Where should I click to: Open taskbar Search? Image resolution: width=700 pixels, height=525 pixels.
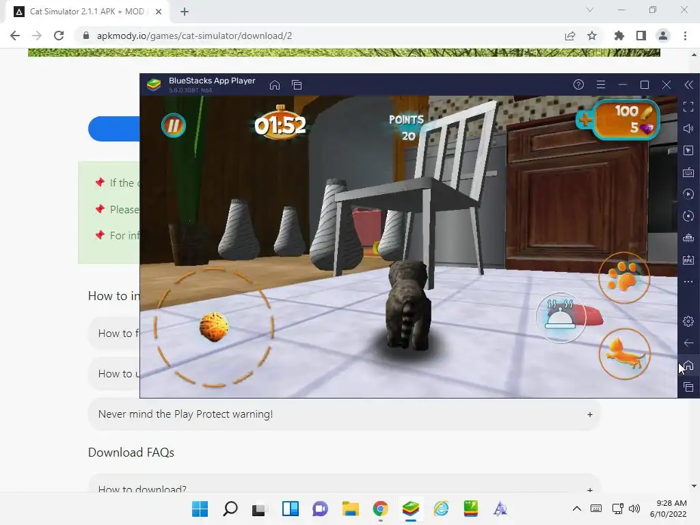coord(230,509)
